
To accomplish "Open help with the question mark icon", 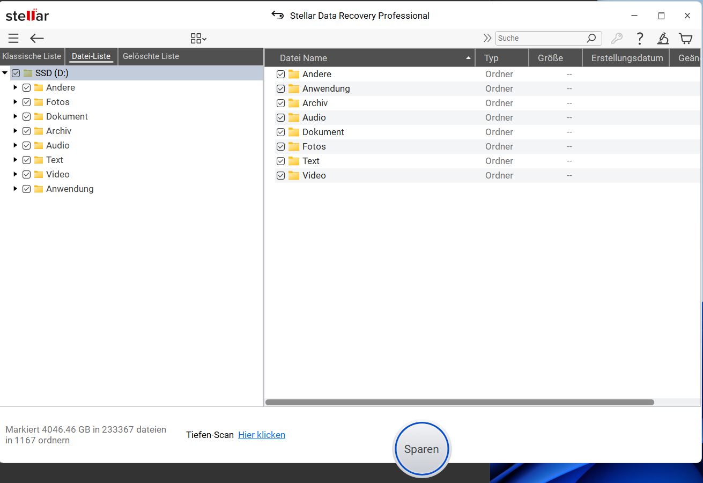I will pyautogui.click(x=640, y=38).
